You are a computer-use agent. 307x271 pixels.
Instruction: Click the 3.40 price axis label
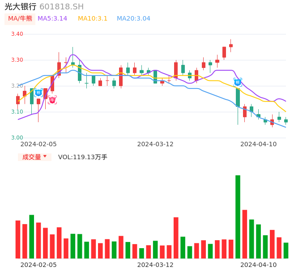click(17, 34)
